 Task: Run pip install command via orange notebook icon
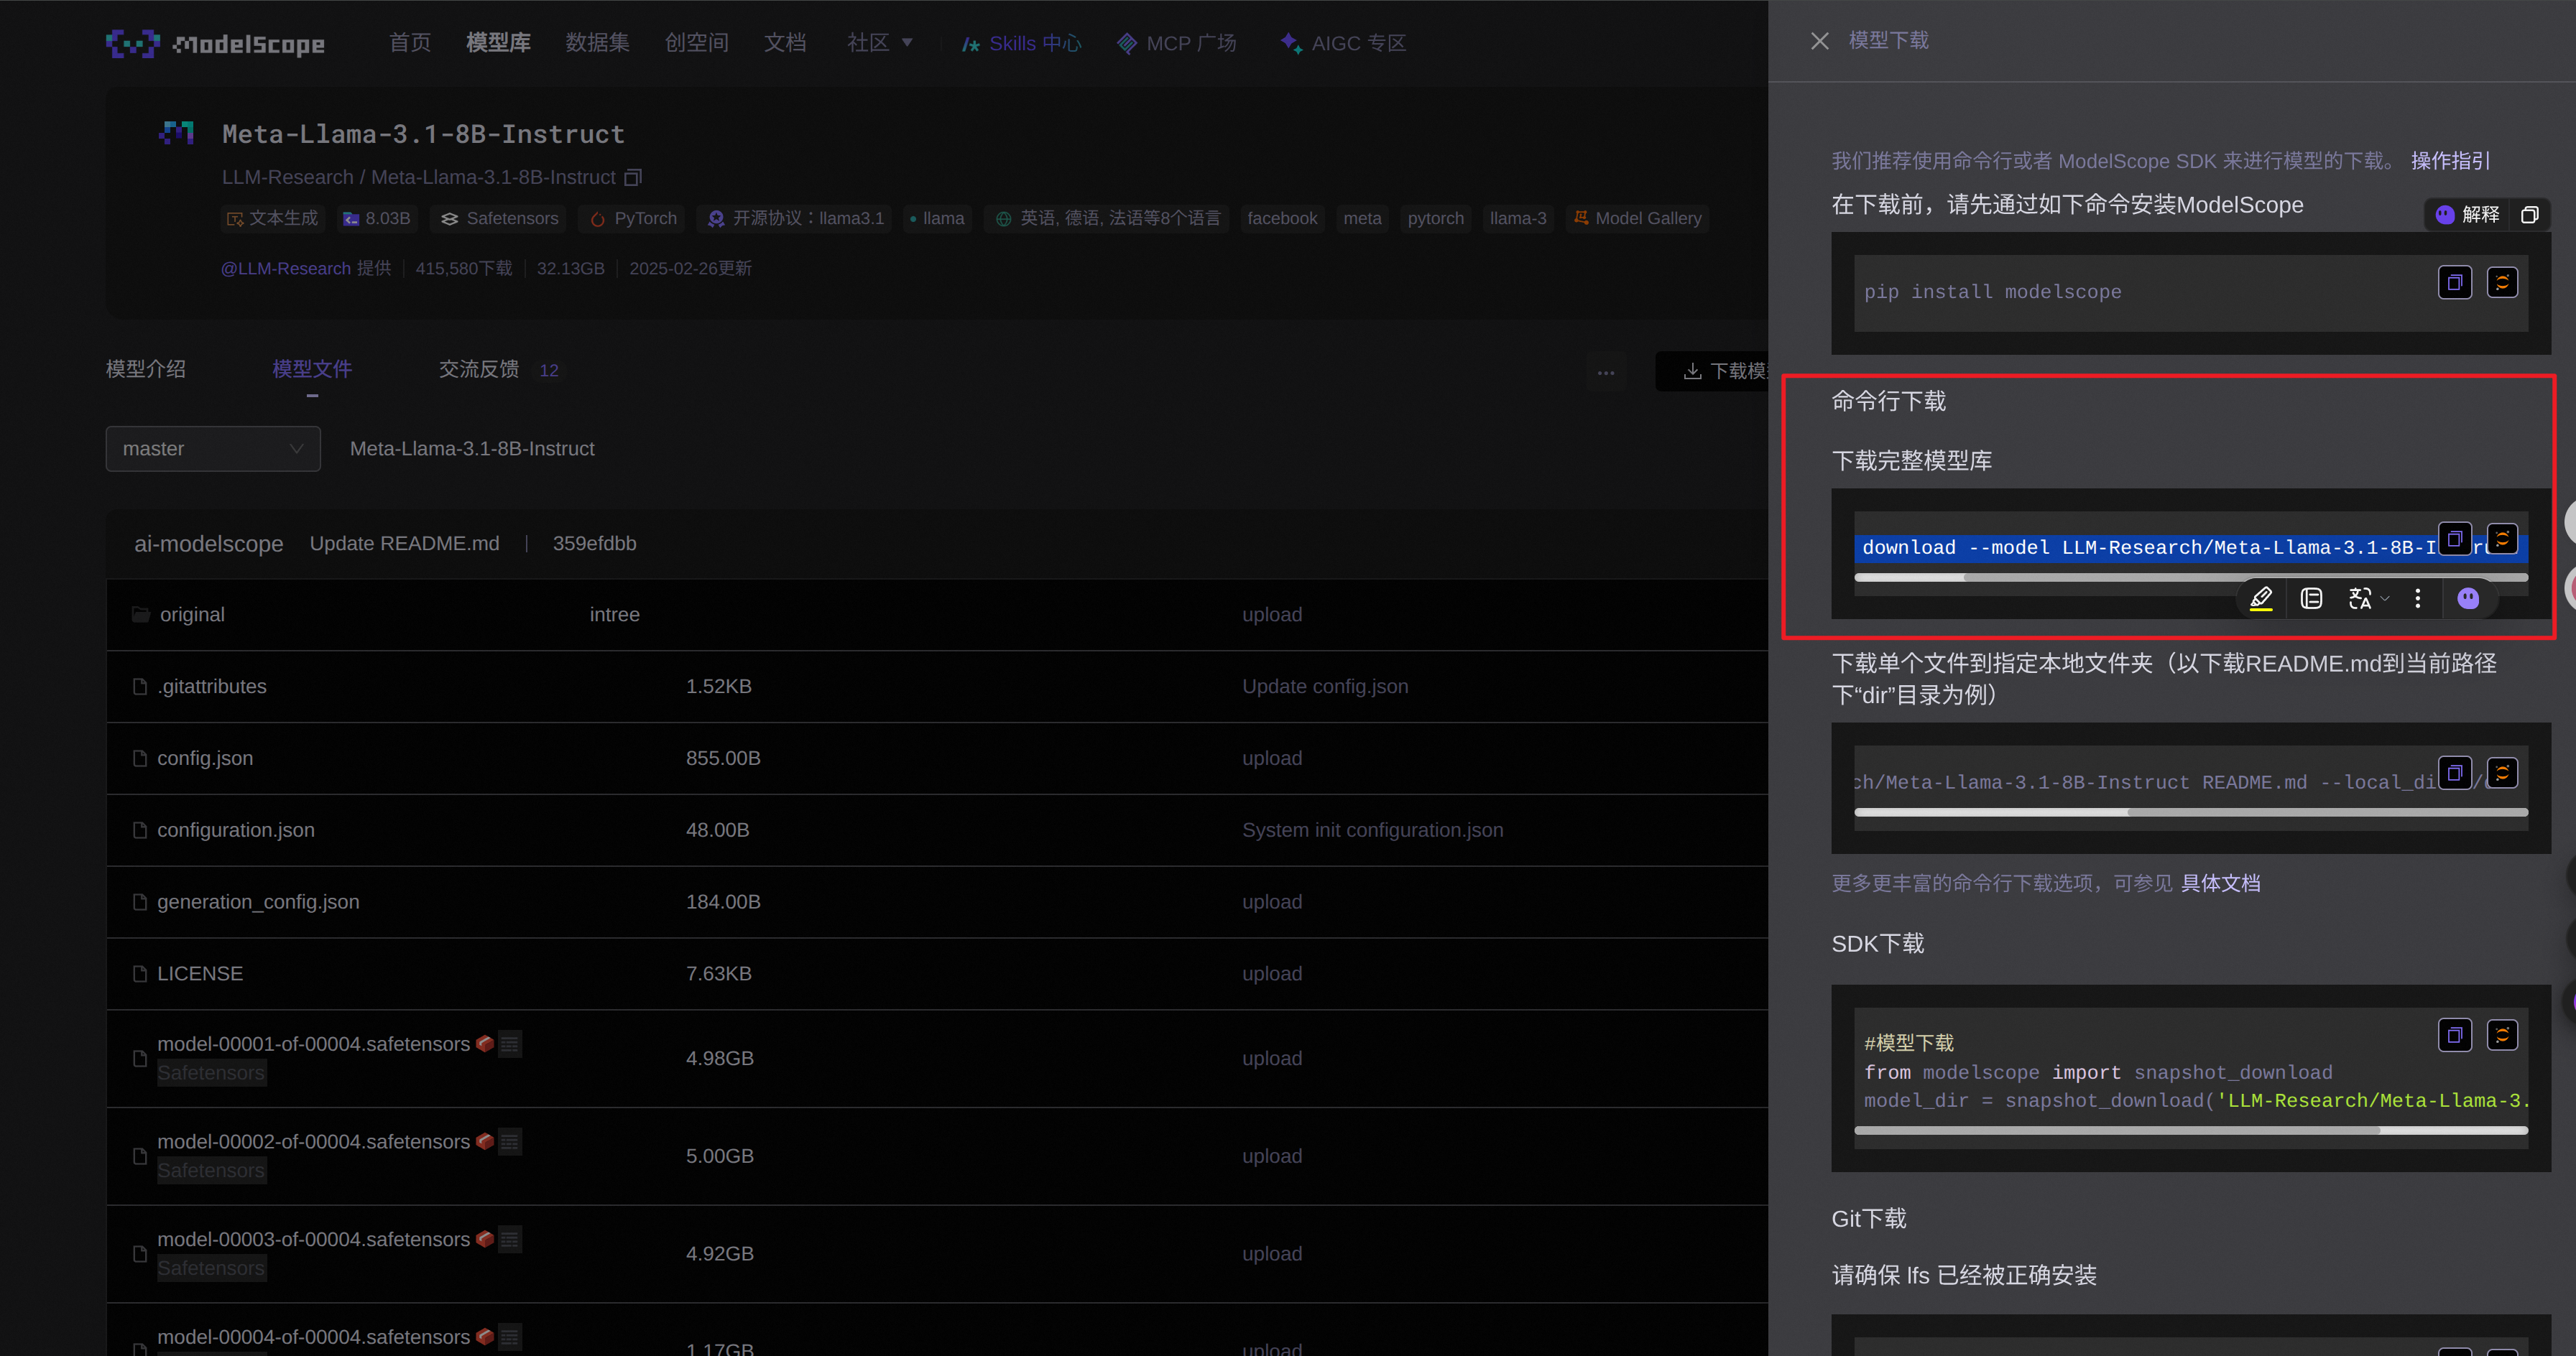[2502, 283]
